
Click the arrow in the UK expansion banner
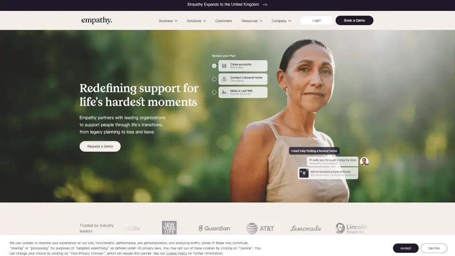[265, 5]
